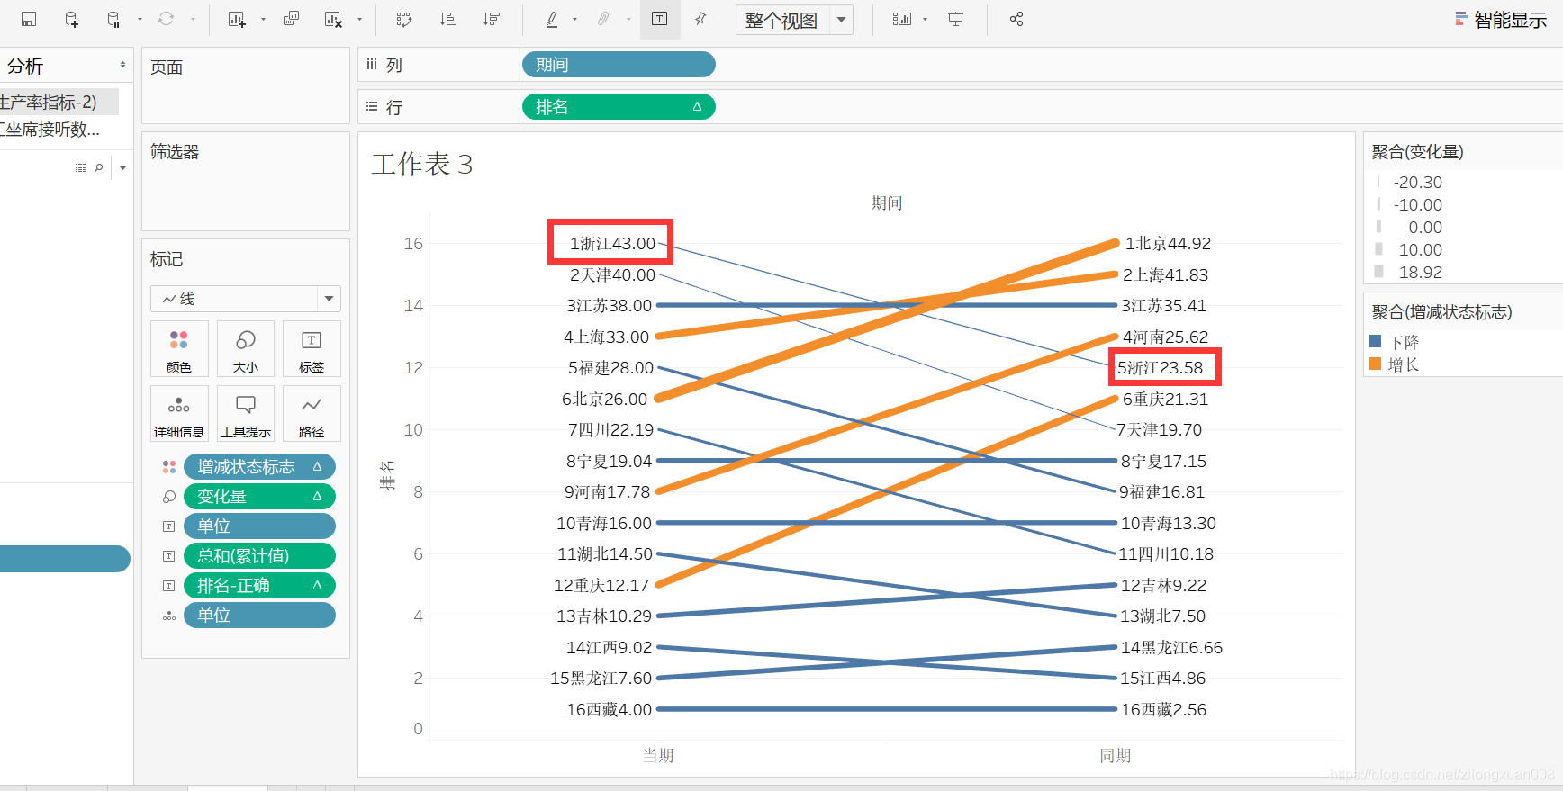Create a new worksheet via toolbar icon

click(237, 19)
